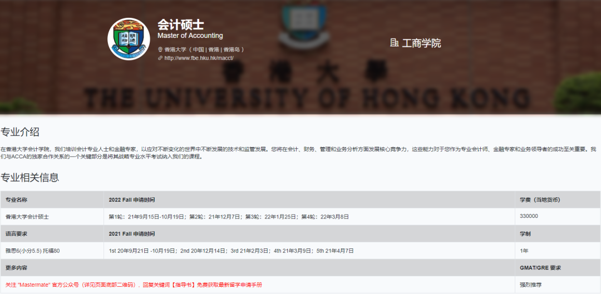Click the 香港大学会计硕士 program name cell
Image resolution: width=601 pixels, height=294 pixels.
pos(27,217)
